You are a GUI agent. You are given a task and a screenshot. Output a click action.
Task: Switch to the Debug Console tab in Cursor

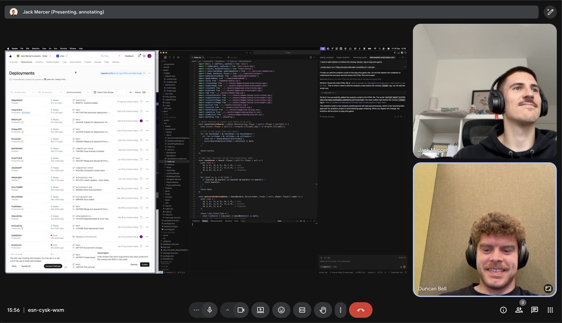coord(216,220)
